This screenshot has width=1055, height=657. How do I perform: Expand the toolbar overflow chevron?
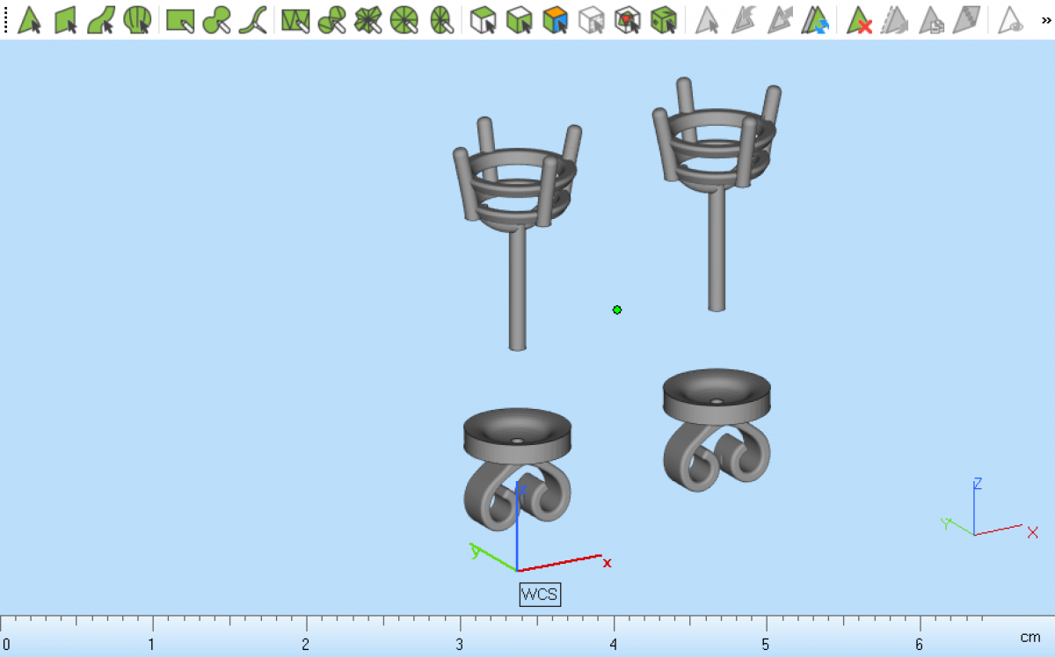(x=1046, y=19)
